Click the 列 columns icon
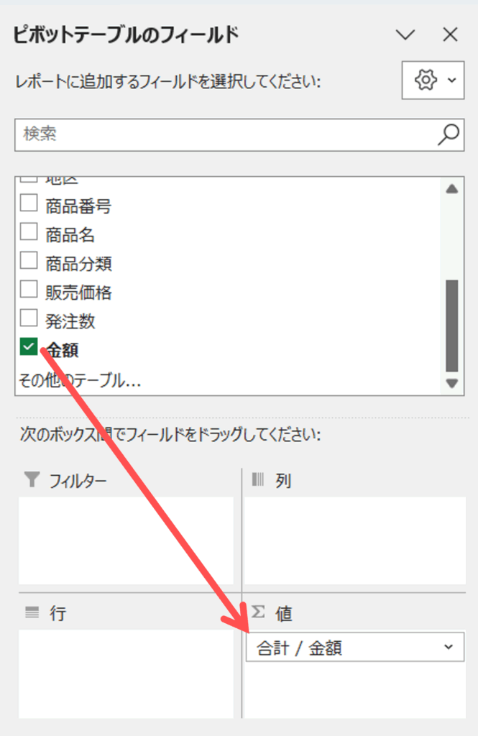478x736 pixels. coord(258,480)
